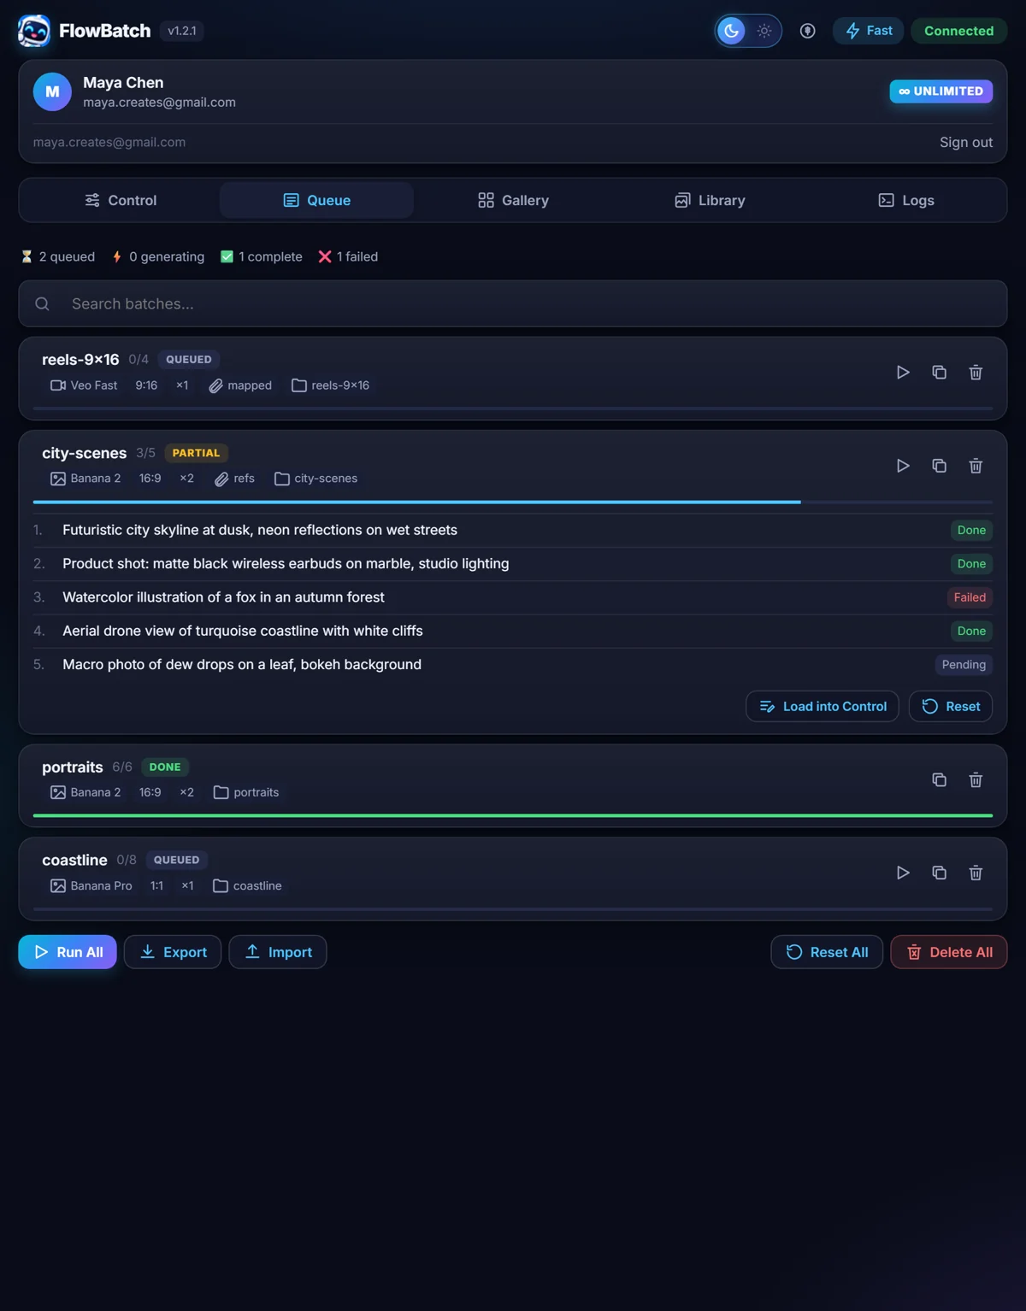Focus the Search batches field
Viewport: 1026px width, 1311px height.
[x=513, y=303]
